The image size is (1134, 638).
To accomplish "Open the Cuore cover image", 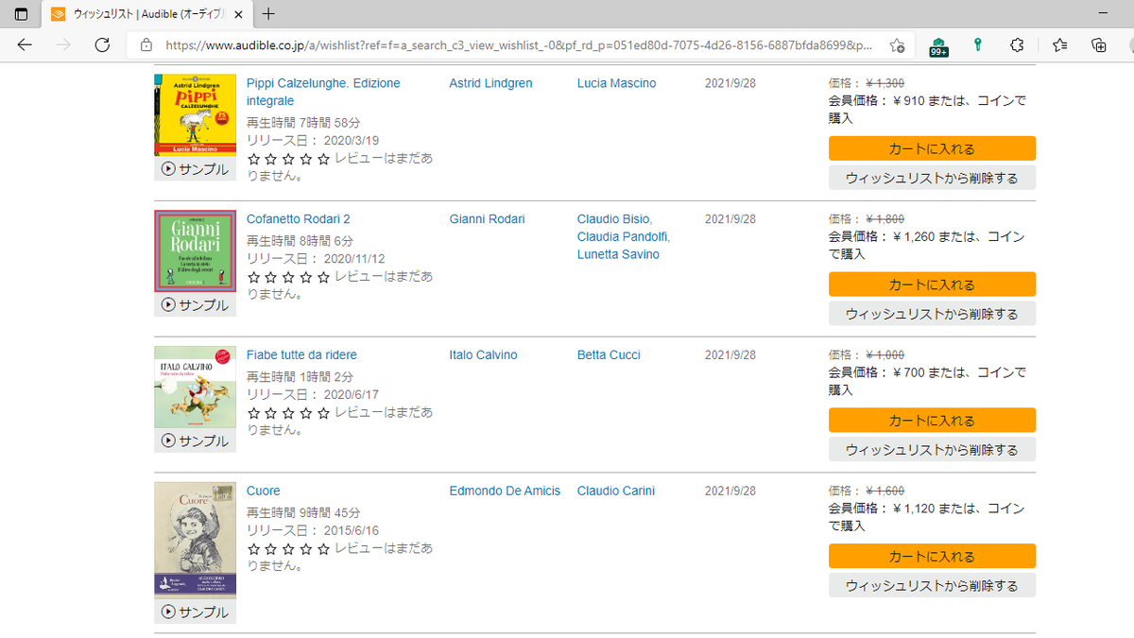I will pyautogui.click(x=196, y=541).
